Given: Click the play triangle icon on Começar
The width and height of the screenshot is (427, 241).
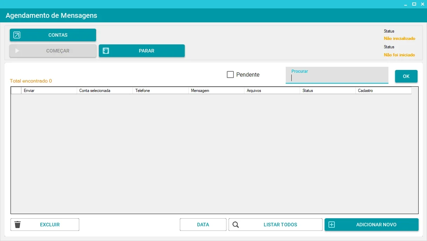Looking at the screenshot, I should (17, 51).
